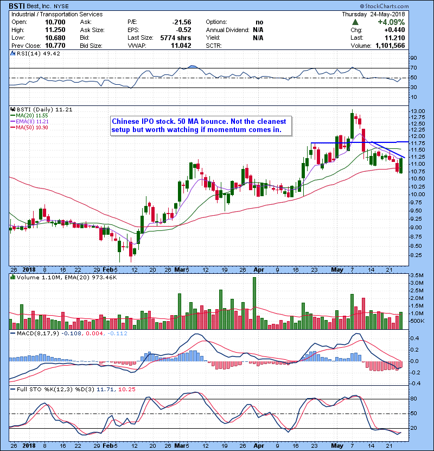The height and width of the screenshot is (451, 434).
Task: Click the "Chinese IPO stock" annotation box
Action: click(201, 126)
